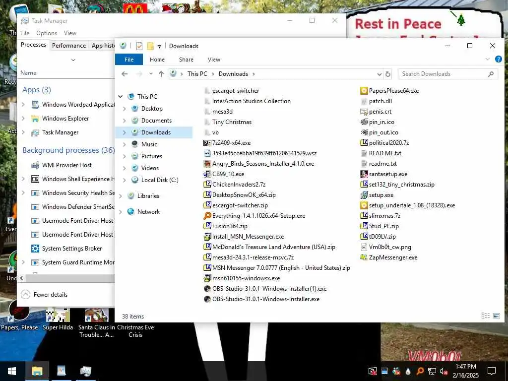Open the 7z2409-x64.exe file icon
508x381 pixels.
[x=207, y=143]
